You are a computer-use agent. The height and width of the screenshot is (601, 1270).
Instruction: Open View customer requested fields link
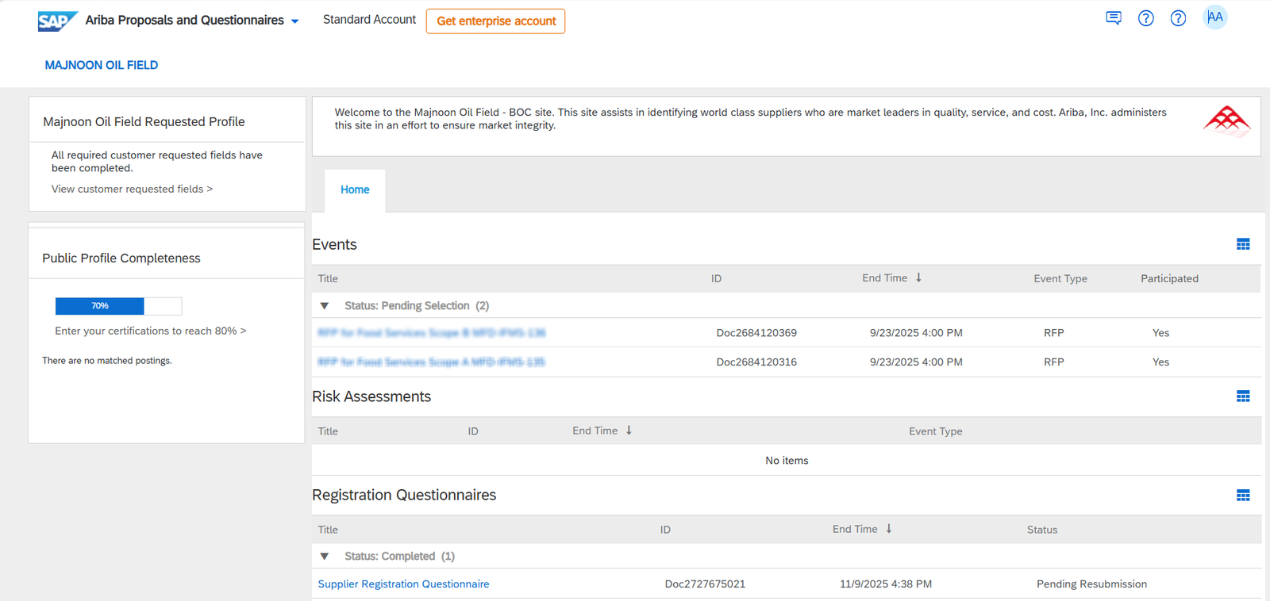click(x=132, y=189)
